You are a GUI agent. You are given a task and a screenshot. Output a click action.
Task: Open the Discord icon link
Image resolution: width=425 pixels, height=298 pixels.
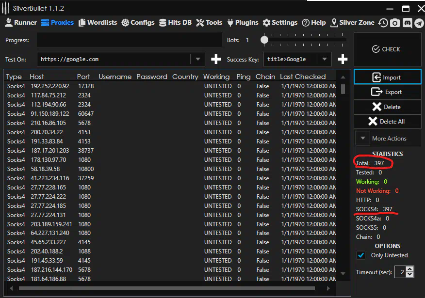tap(407, 23)
